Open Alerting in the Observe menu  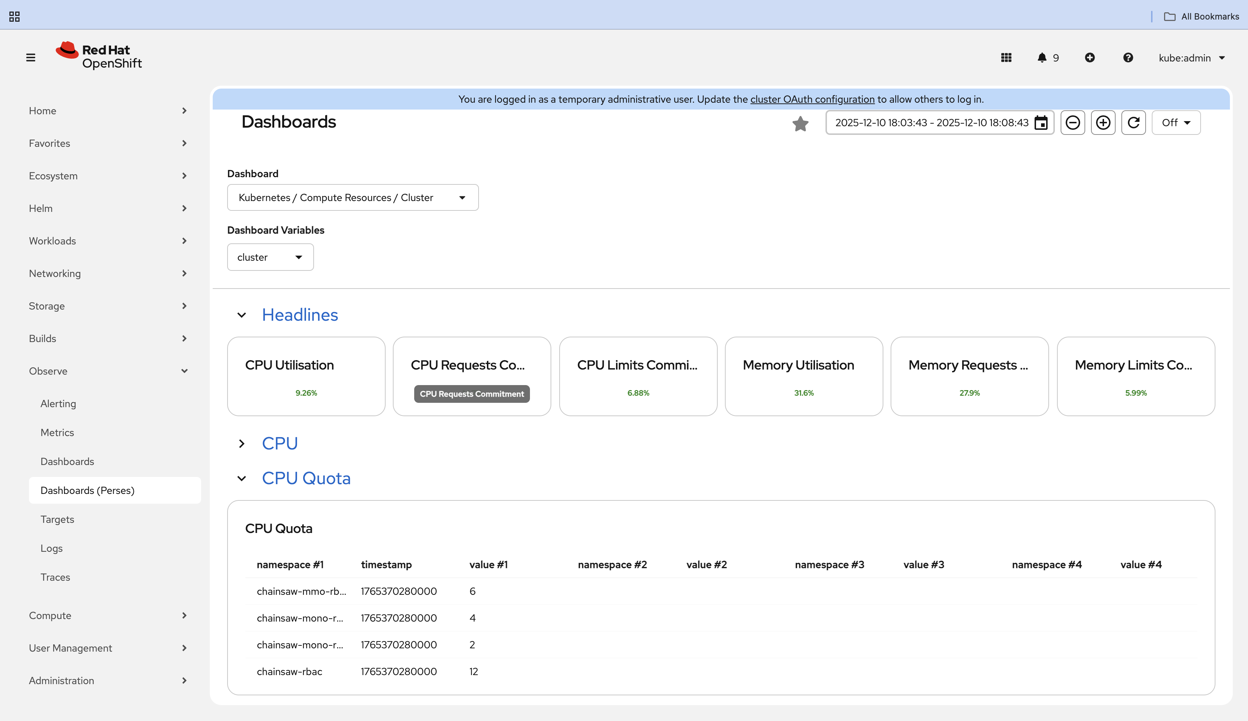[59, 404]
